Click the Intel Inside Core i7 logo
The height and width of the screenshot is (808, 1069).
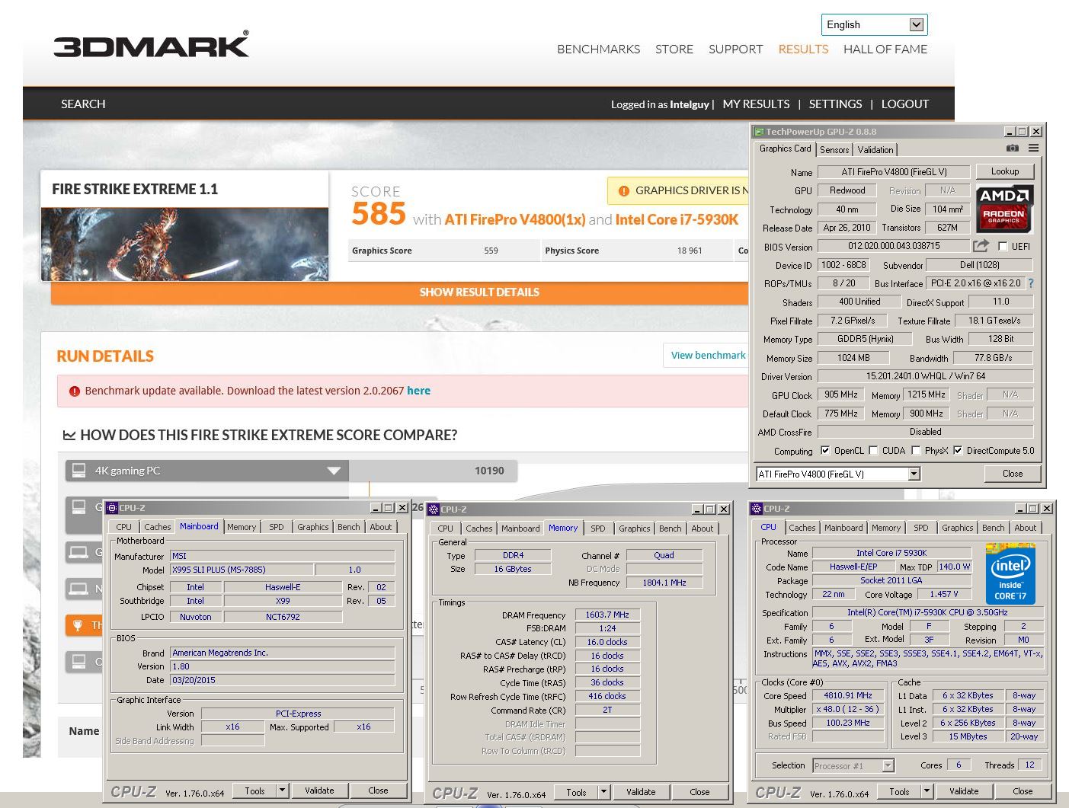[1010, 573]
